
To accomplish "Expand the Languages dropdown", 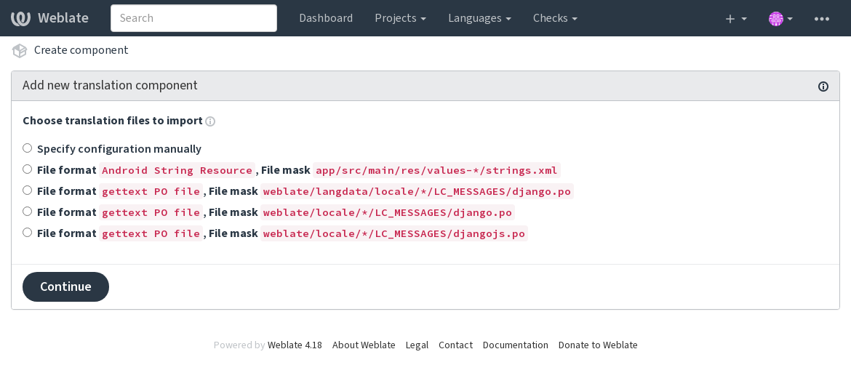I will (479, 18).
